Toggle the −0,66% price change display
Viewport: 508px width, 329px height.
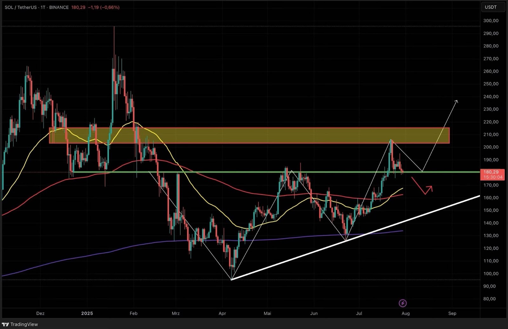109,7
